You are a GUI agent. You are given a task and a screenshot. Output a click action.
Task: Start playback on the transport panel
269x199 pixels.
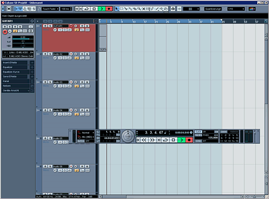tap(181, 140)
